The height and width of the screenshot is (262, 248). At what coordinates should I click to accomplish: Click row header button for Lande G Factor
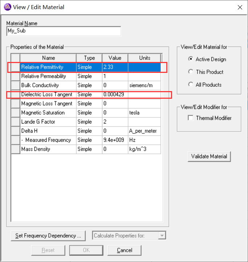(16, 122)
